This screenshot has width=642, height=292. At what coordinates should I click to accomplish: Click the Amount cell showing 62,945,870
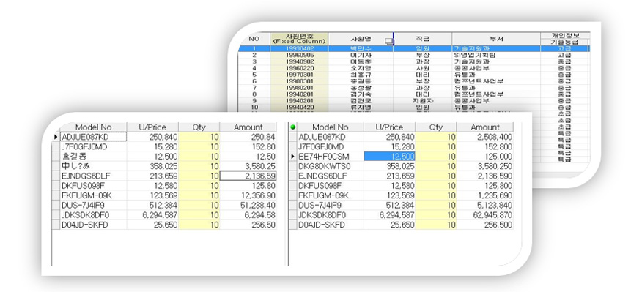(x=484, y=215)
